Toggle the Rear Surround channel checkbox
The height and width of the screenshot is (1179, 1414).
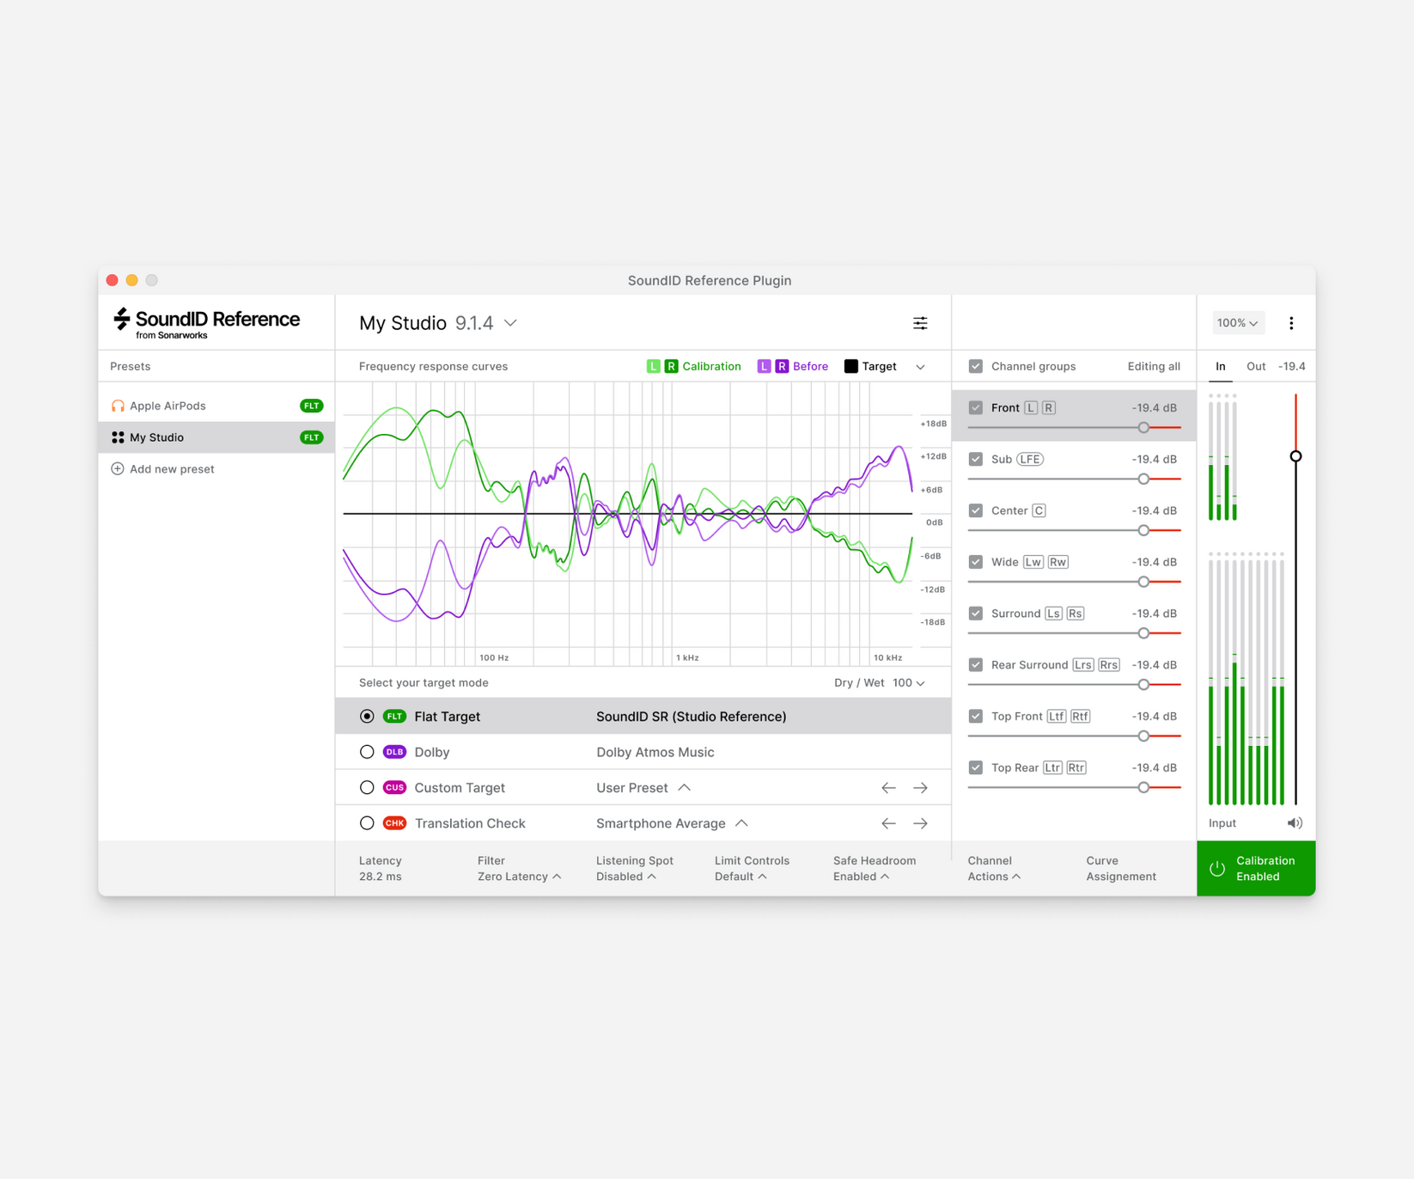976,664
